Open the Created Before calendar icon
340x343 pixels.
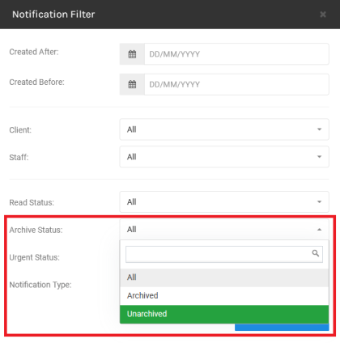[x=132, y=84]
